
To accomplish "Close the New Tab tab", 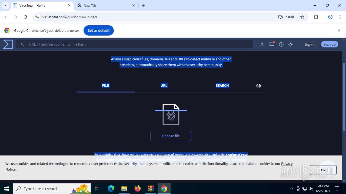I will tap(134, 5).
